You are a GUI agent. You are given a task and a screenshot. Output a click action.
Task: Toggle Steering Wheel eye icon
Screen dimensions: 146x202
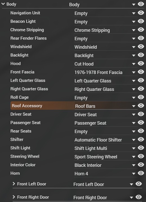[x=141, y=156]
